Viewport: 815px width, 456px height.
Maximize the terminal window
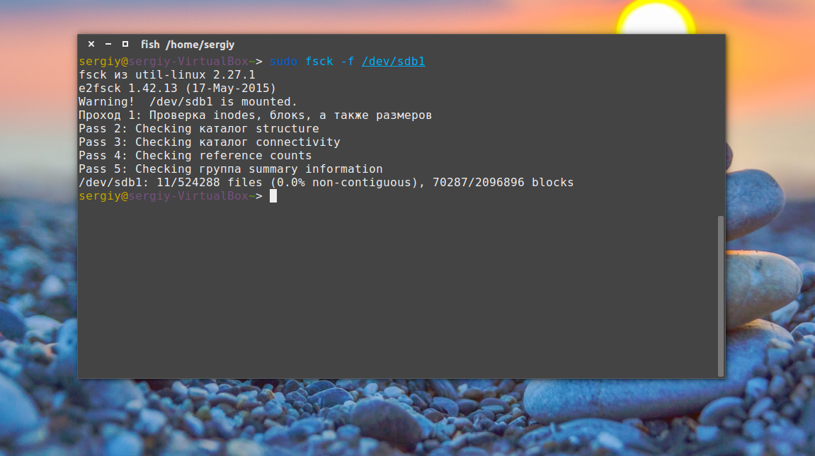coord(125,44)
